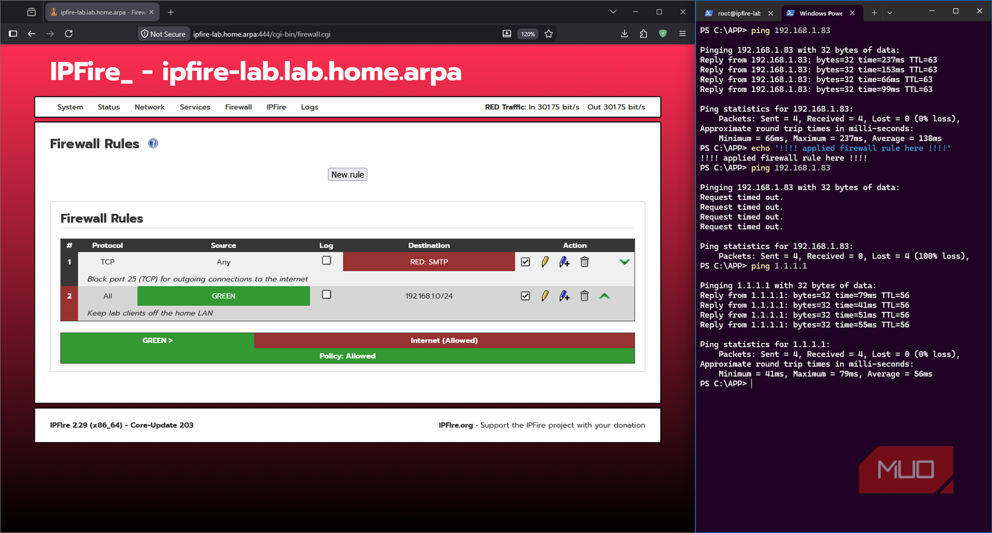
Task: Open the Firewall menu
Action: (x=239, y=107)
